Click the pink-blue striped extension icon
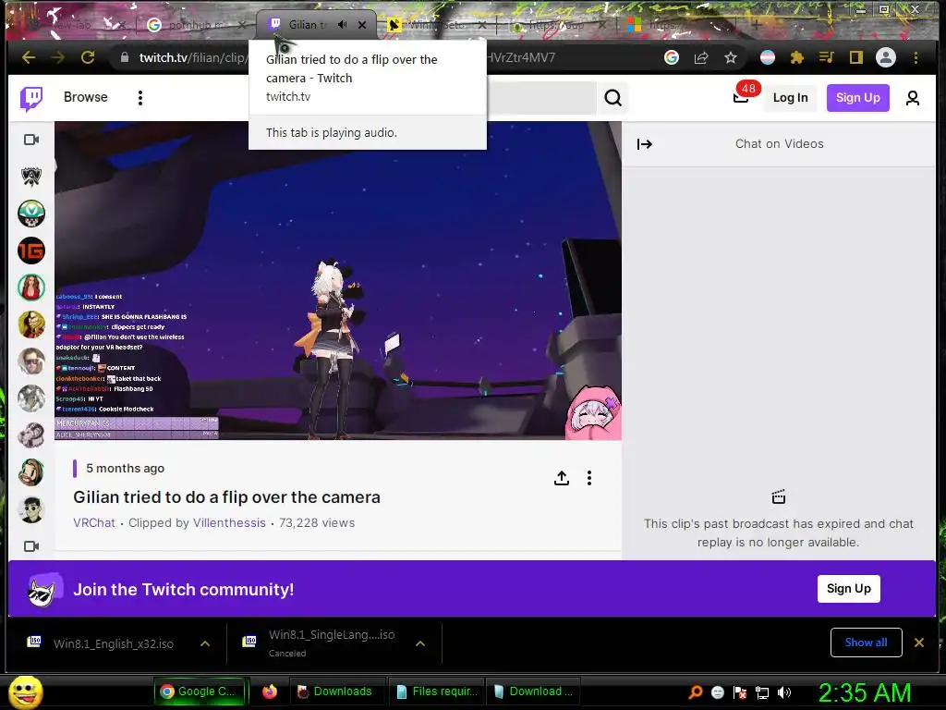 pos(768,57)
